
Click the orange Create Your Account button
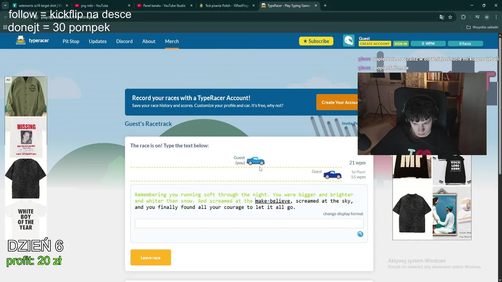(337, 102)
